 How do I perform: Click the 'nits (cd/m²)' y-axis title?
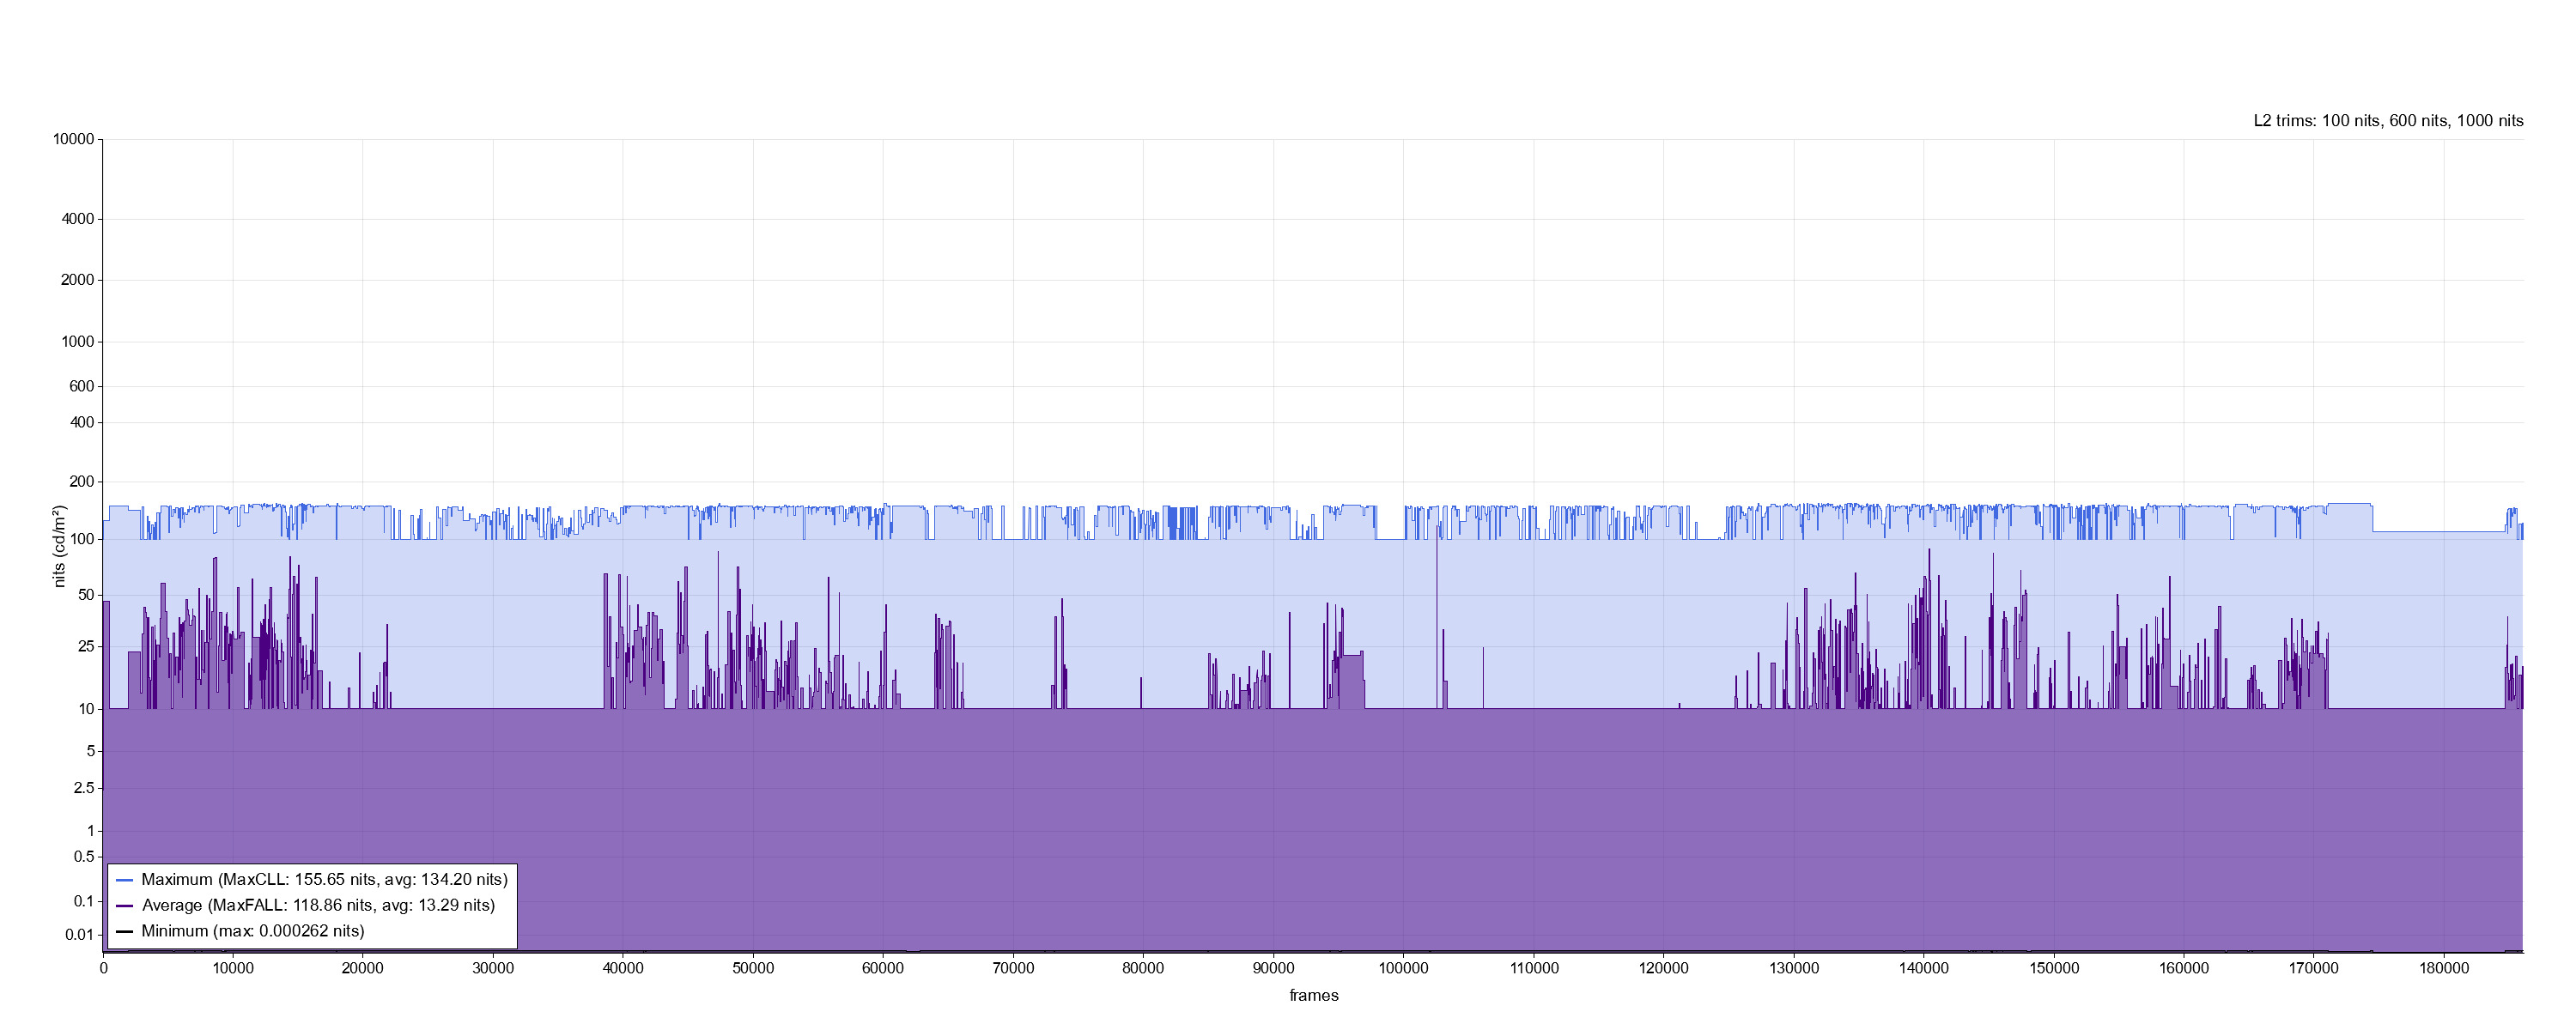(59, 546)
